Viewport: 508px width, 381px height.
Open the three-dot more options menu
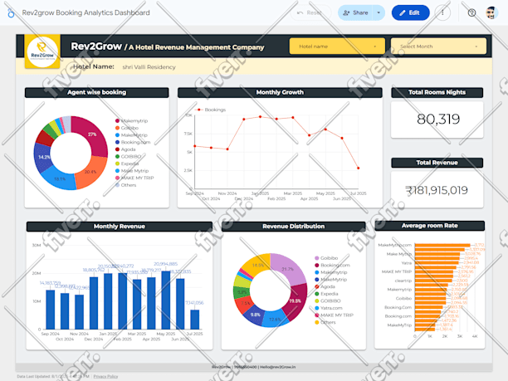pyautogui.click(x=442, y=12)
